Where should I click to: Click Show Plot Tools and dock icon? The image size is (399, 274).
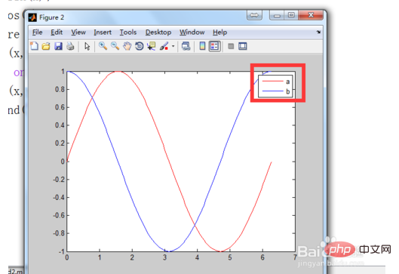click(x=243, y=46)
